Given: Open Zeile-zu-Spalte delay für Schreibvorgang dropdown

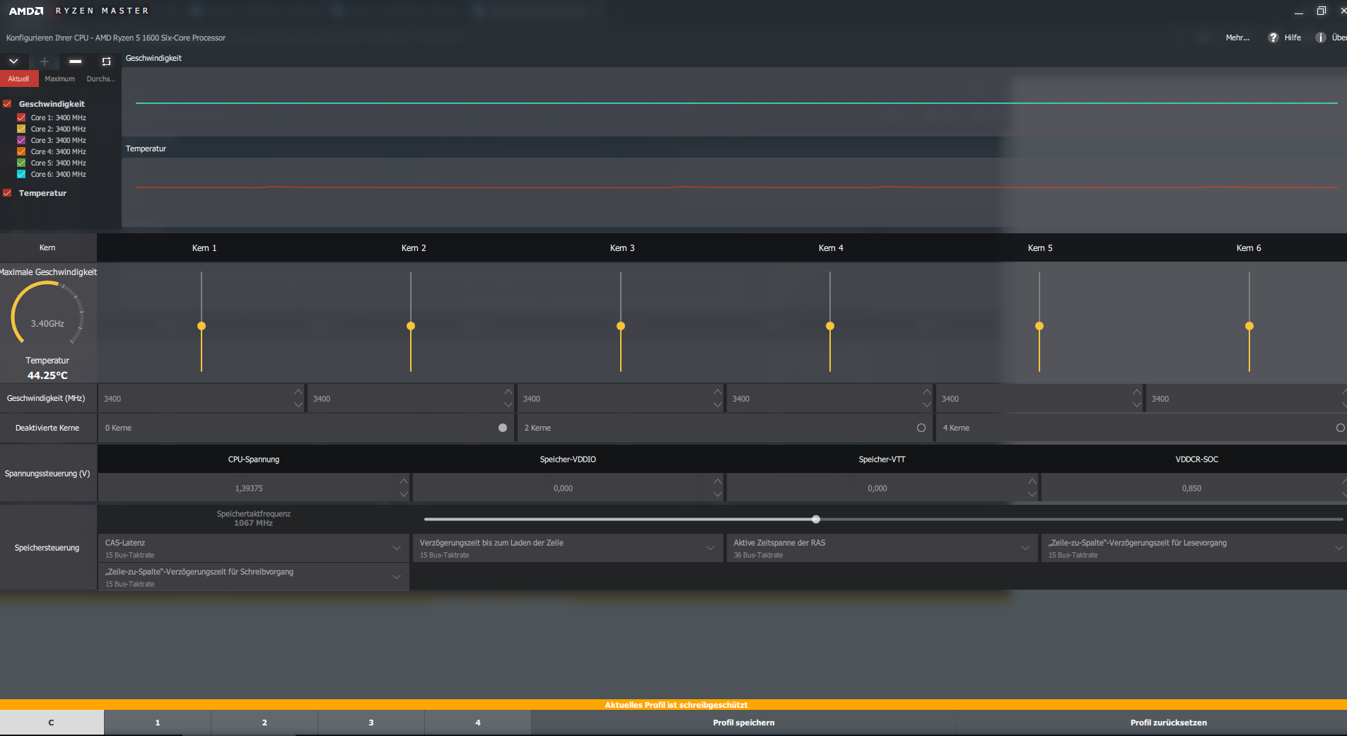Looking at the screenshot, I should (254, 577).
